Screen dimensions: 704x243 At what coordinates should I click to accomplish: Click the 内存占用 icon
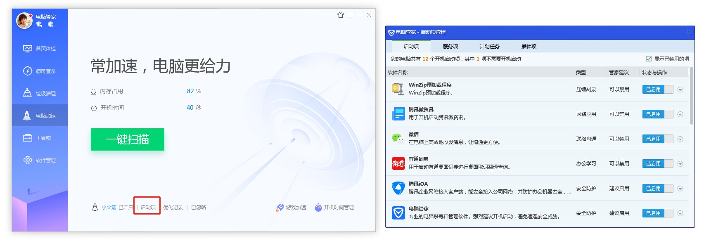click(x=94, y=91)
